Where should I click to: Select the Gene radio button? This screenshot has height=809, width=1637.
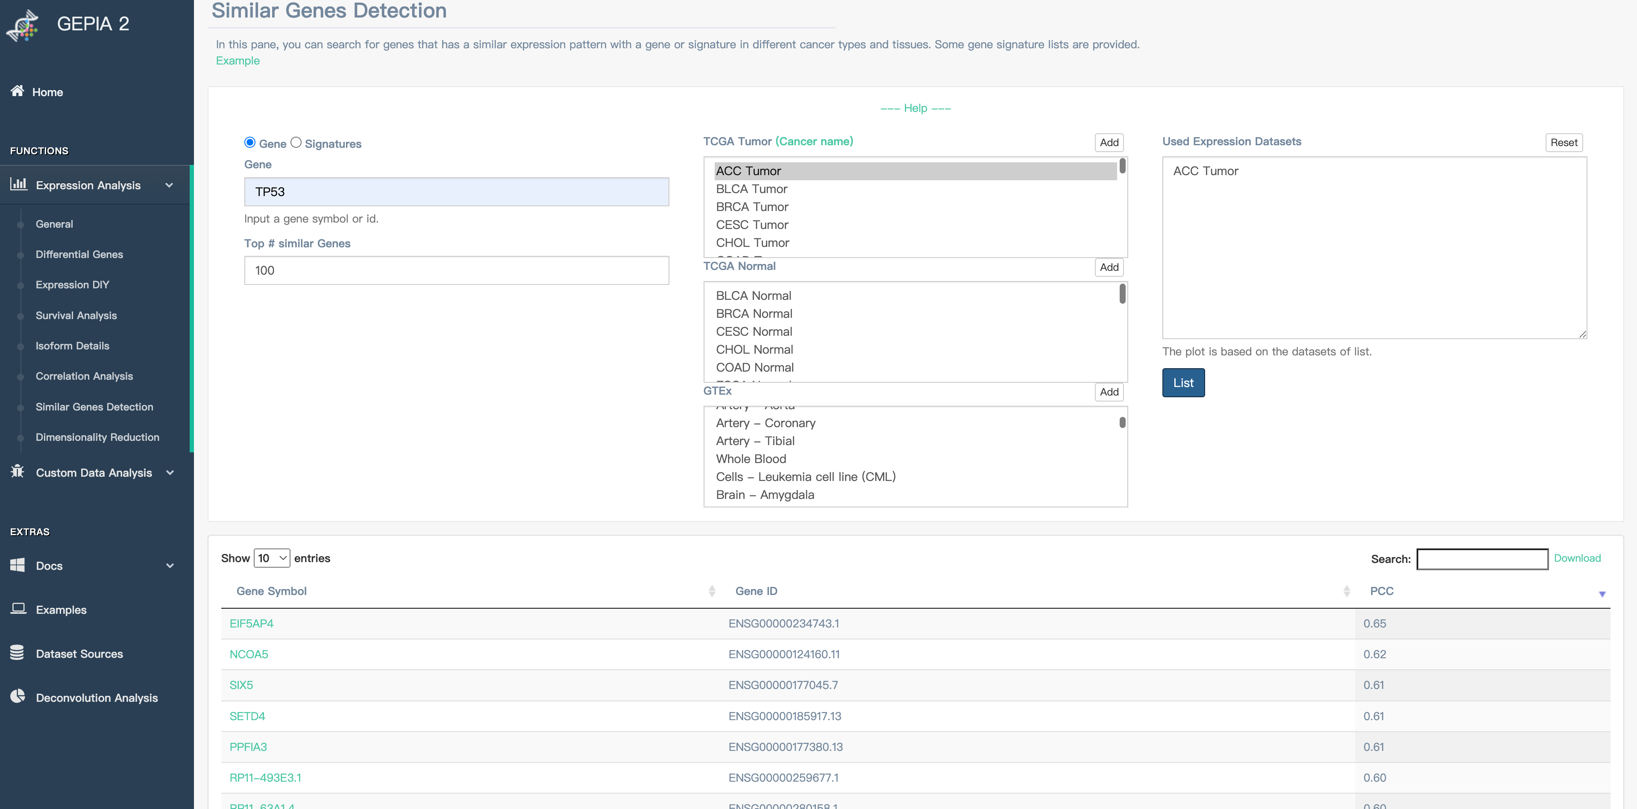tap(250, 142)
